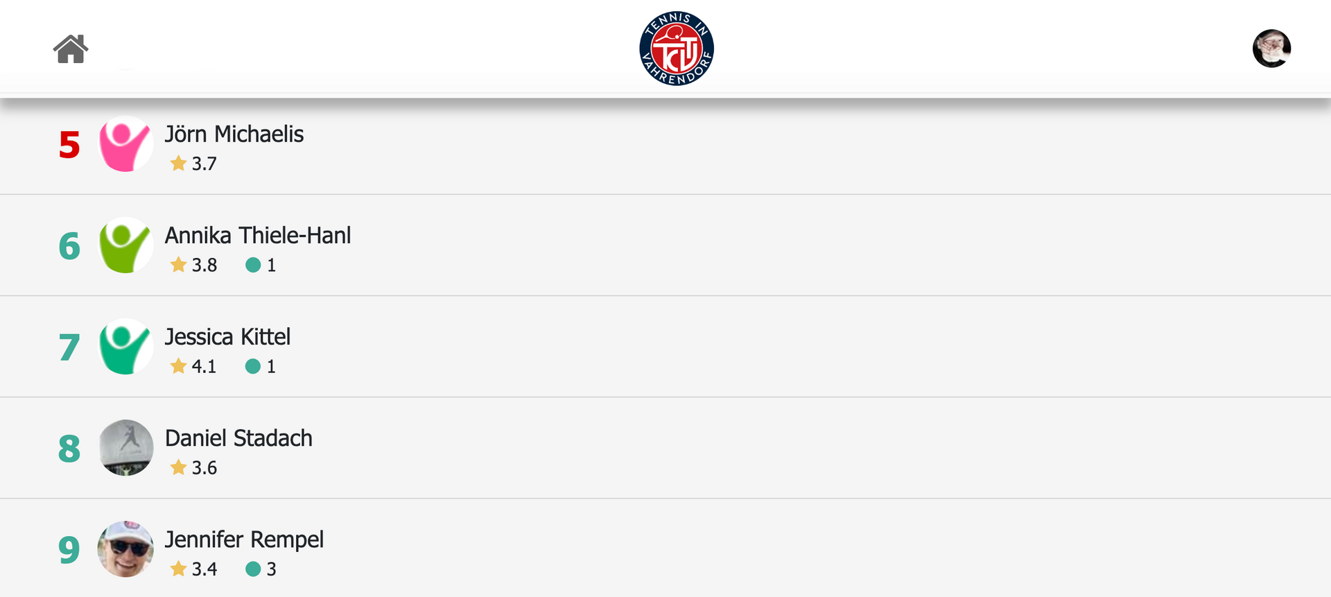This screenshot has height=597, width=1331.
Task: Click Annika Thiele-Hanl's green avatar icon
Action: click(126, 245)
